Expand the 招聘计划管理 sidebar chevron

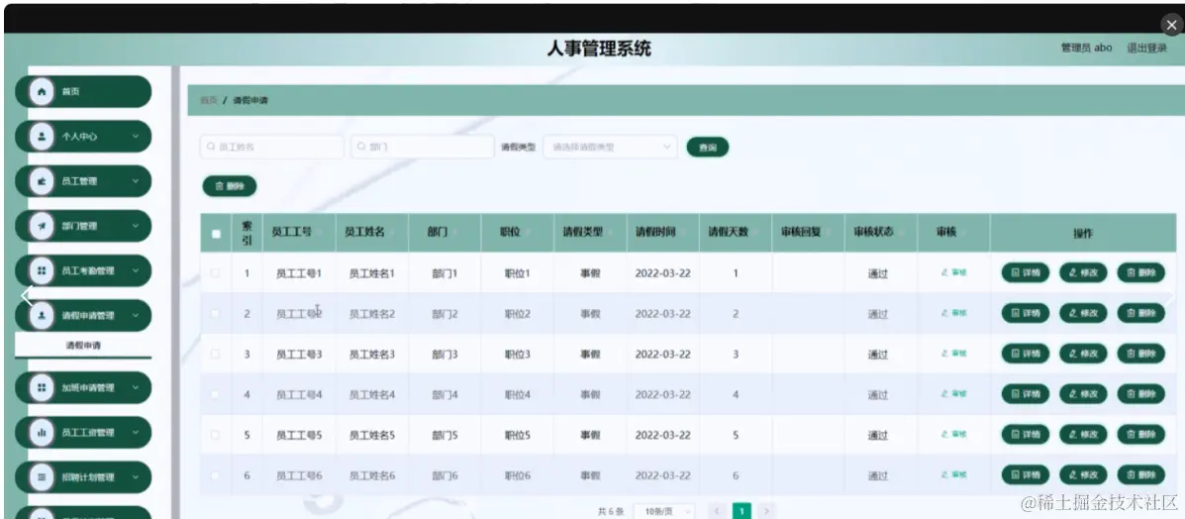point(136,477)
